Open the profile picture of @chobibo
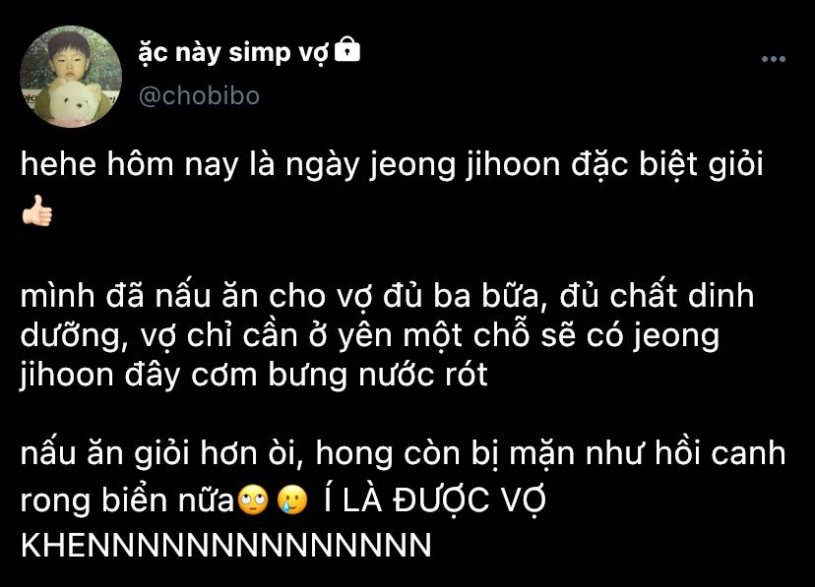 pos(71,77)
